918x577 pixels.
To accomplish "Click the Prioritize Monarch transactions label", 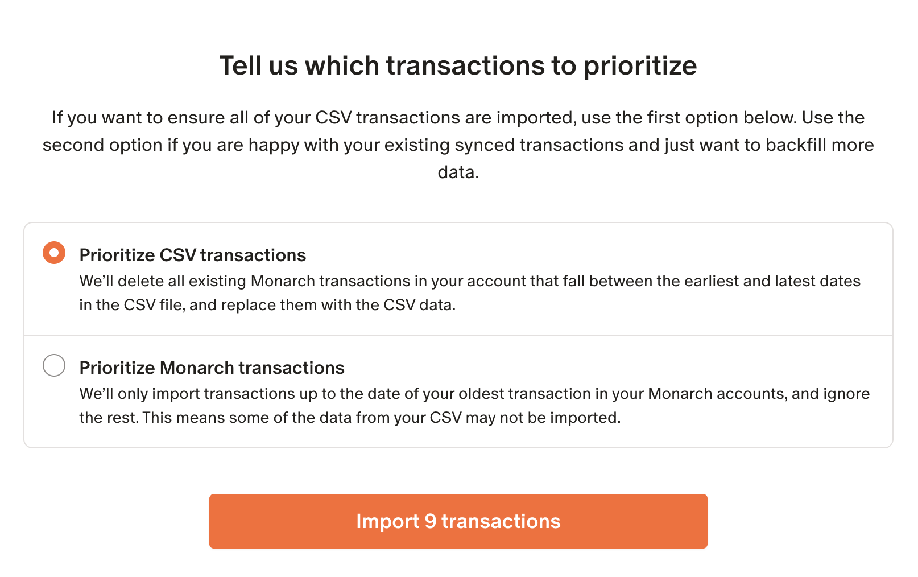I will pos(212,368).
